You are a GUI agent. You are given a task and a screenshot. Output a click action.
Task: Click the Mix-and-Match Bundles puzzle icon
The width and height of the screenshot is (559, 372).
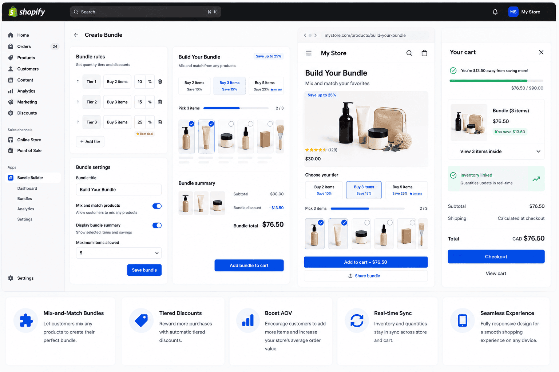26,320
